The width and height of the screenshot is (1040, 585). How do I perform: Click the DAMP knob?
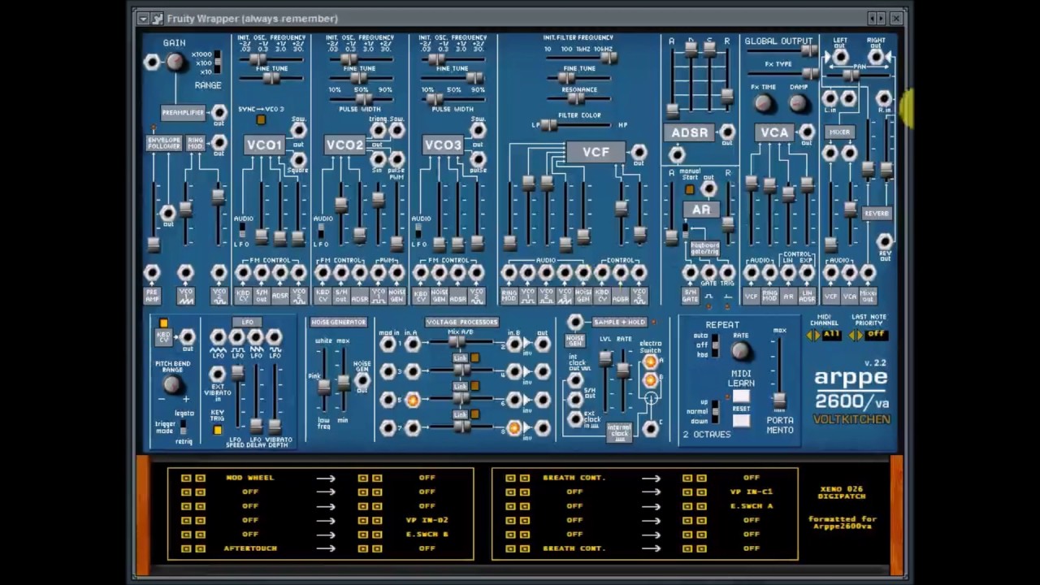798,103
